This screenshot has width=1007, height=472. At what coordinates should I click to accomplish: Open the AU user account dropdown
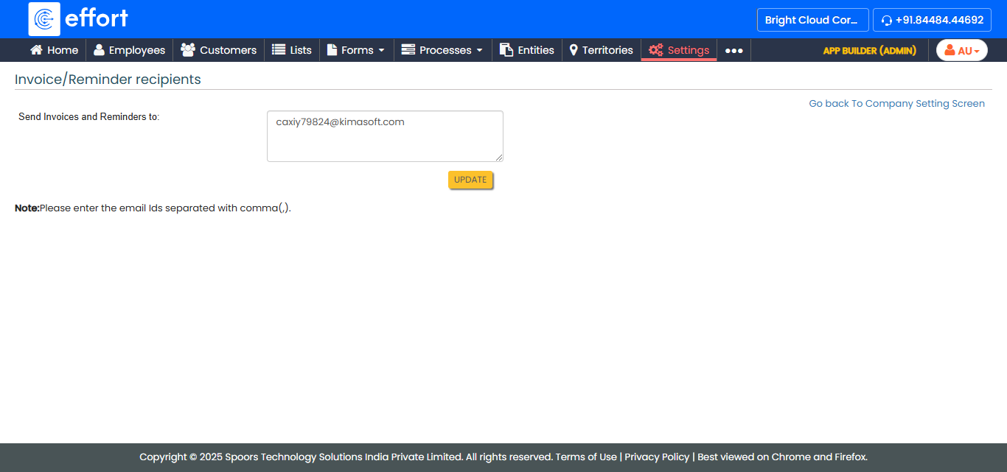(x=961, y=50)
